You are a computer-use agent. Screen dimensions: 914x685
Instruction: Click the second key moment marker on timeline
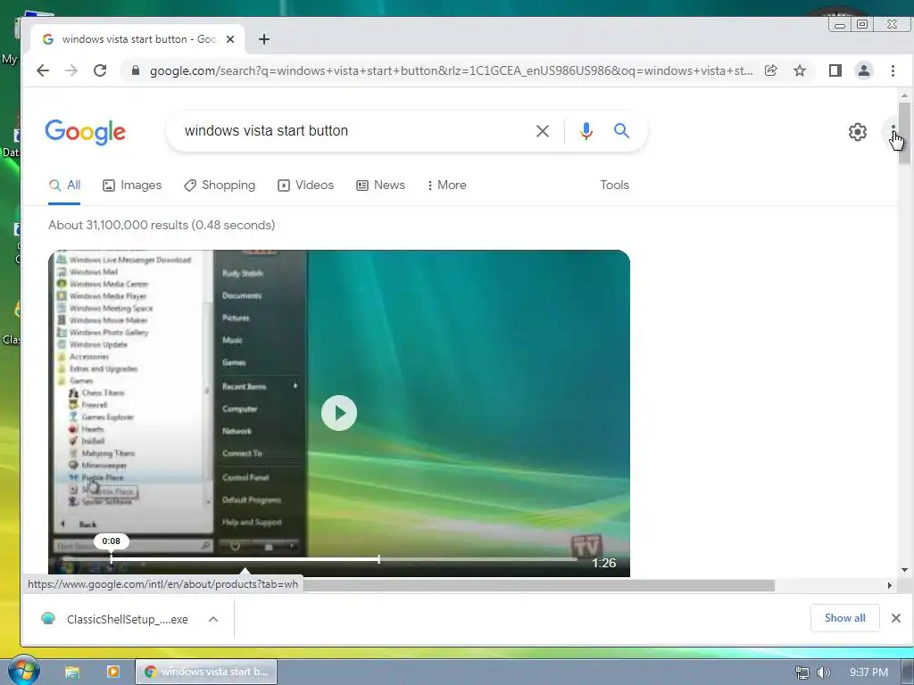[x=378, y=559]
